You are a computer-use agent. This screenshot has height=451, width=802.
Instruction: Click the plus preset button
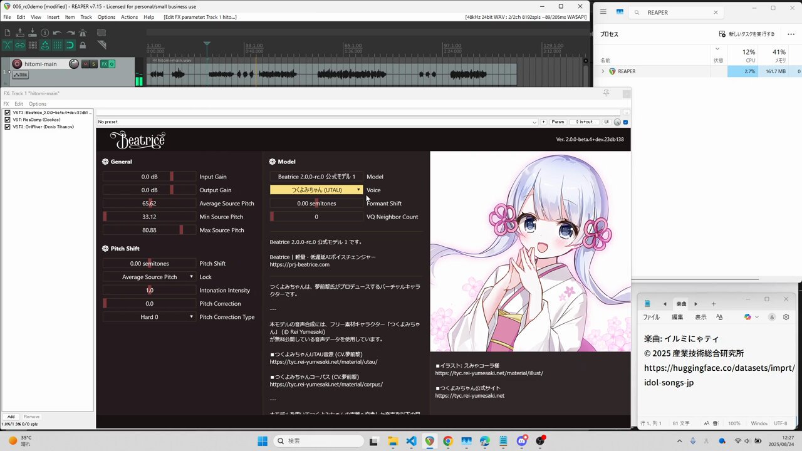[543, 122]
